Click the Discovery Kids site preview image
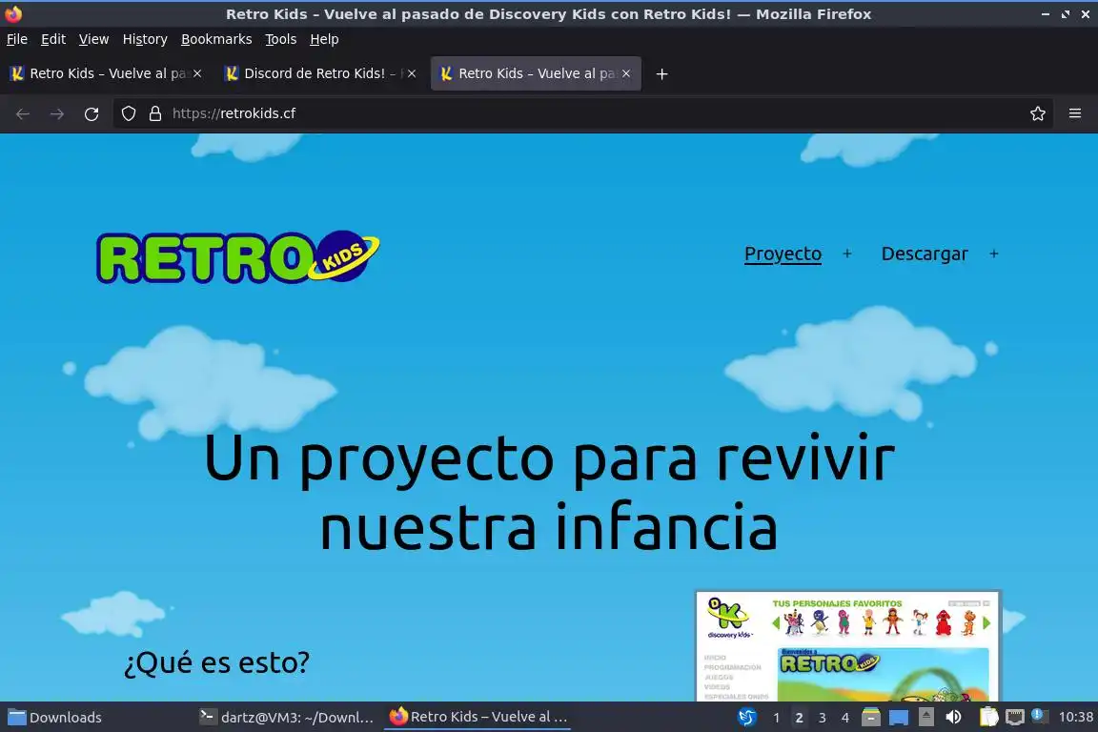The height and width of the screenshot is (732, 1098). click(x=848, y=646)
